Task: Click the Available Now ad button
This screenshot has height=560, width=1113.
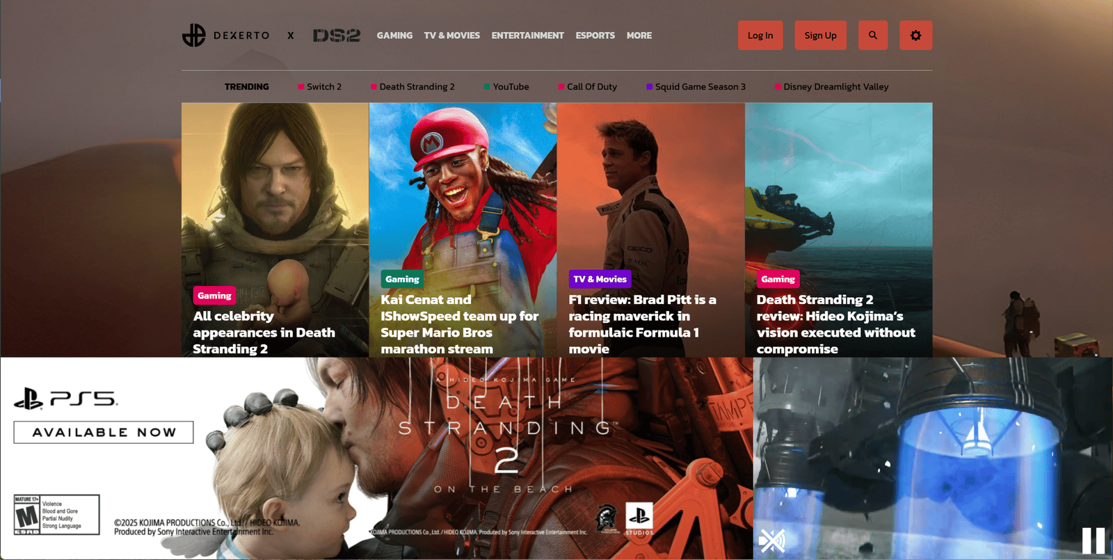Action: click(104, 432)
